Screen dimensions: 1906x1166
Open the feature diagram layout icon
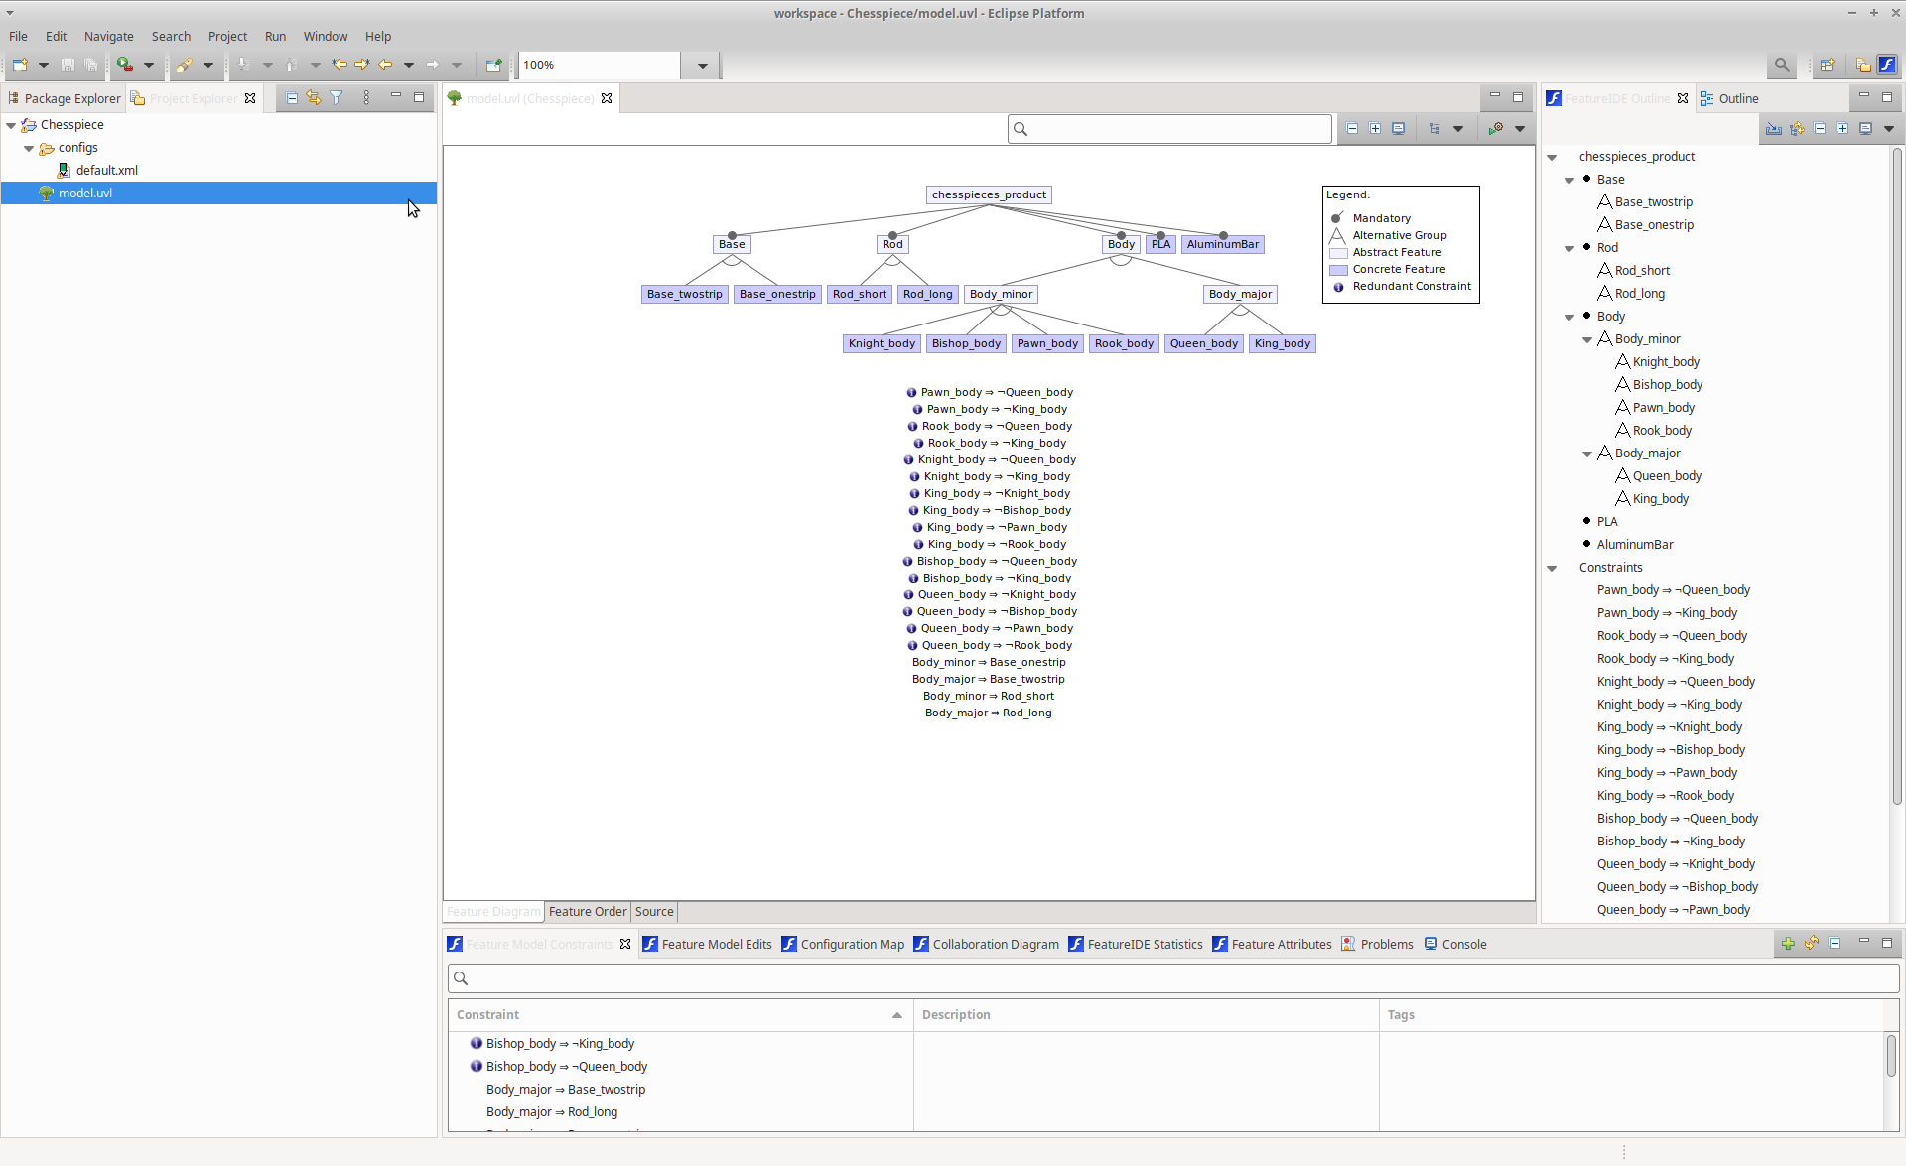click(1434, 128)
